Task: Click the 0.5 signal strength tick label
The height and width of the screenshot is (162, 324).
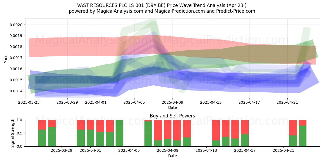Action: click(x=20, y=133)
